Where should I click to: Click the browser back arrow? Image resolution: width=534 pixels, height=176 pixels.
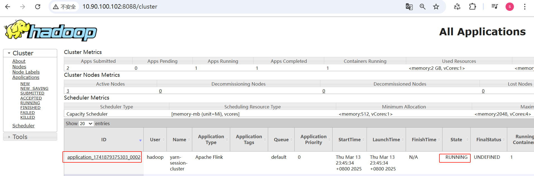8,7
